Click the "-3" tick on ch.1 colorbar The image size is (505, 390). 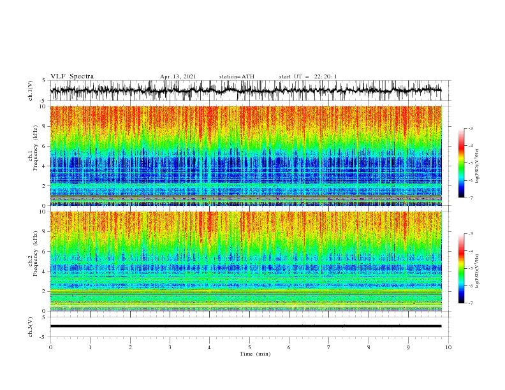pos(471,128)
